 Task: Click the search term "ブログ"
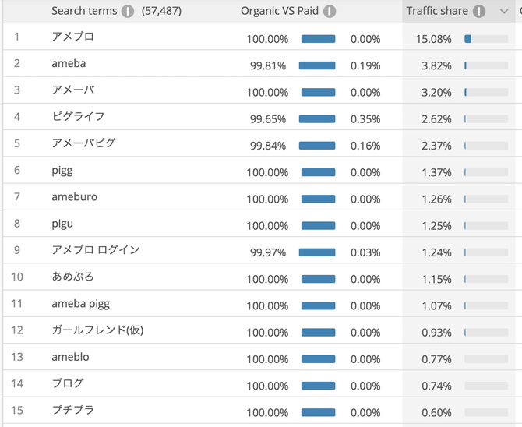point(68,383)
